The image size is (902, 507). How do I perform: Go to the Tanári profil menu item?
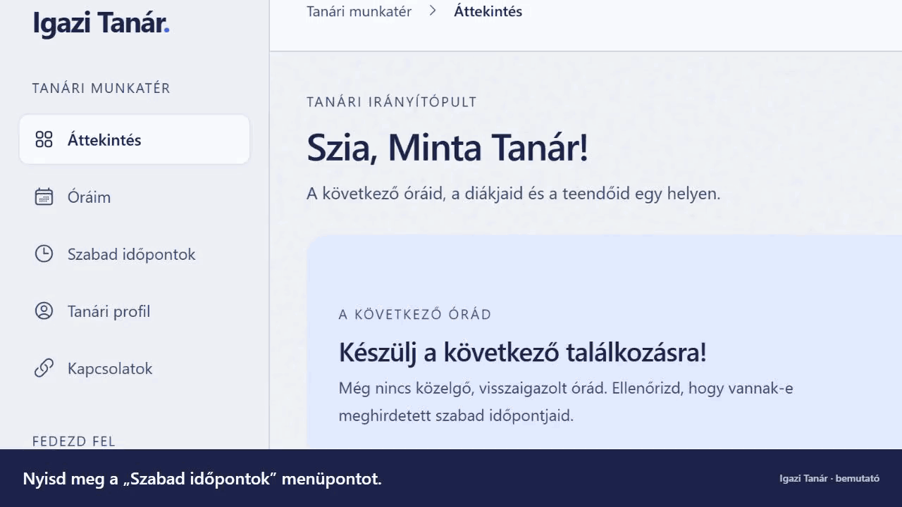click(x=135, y=311)
